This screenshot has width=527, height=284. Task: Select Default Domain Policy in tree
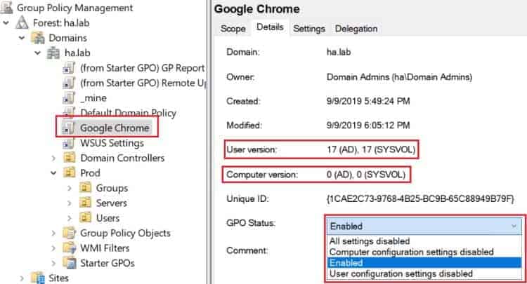pos(128,113)
